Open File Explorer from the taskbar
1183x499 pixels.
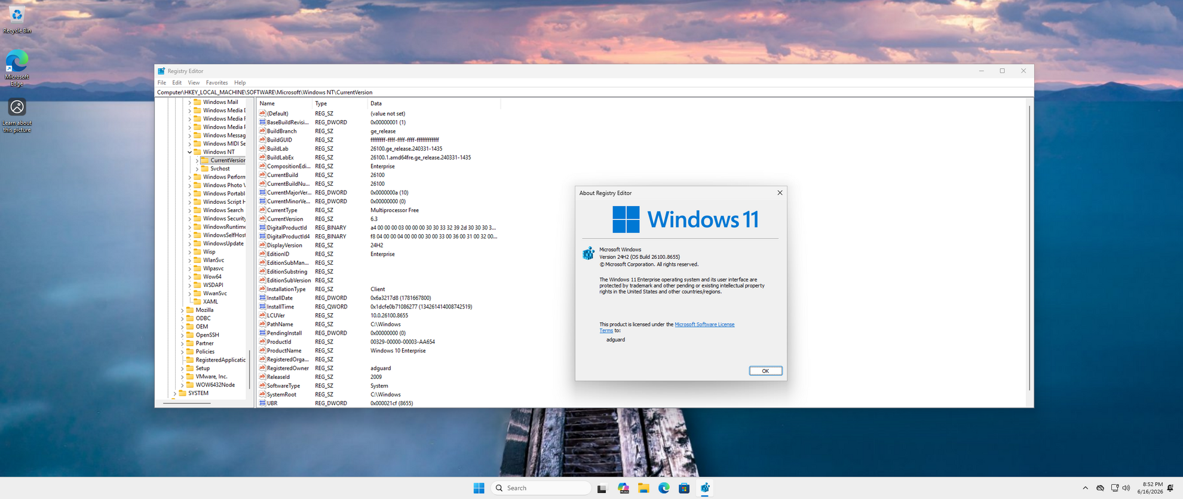[x=643, y=488]
